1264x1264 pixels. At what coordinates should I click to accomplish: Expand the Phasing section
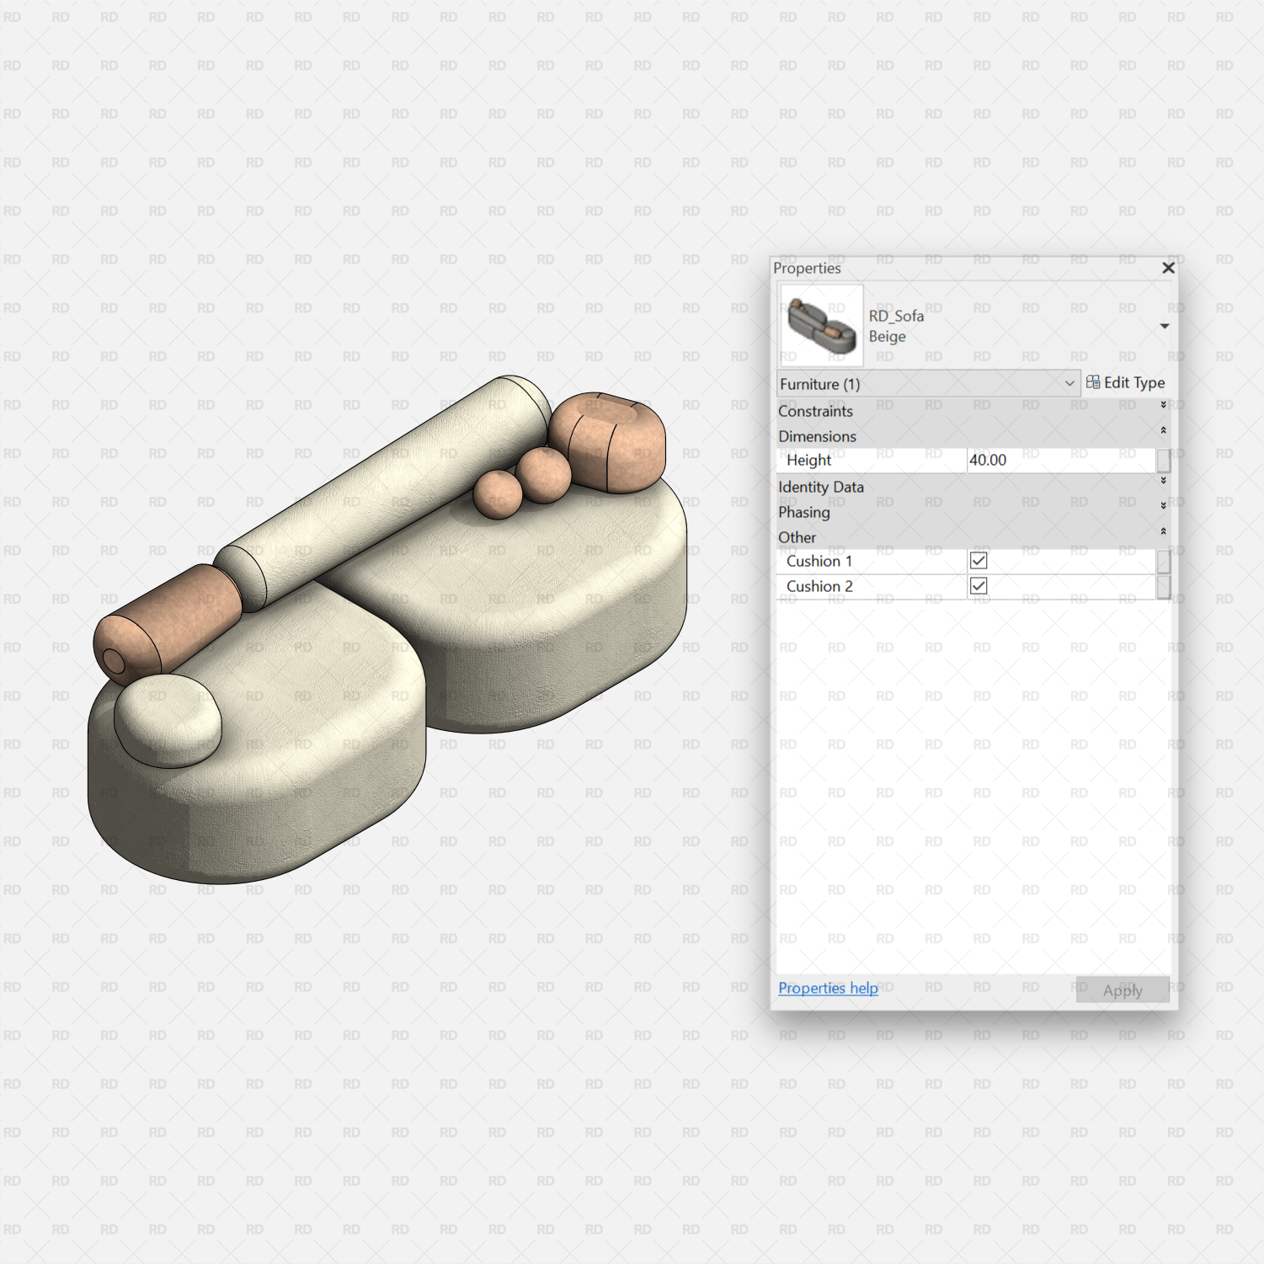[1163, 507]
